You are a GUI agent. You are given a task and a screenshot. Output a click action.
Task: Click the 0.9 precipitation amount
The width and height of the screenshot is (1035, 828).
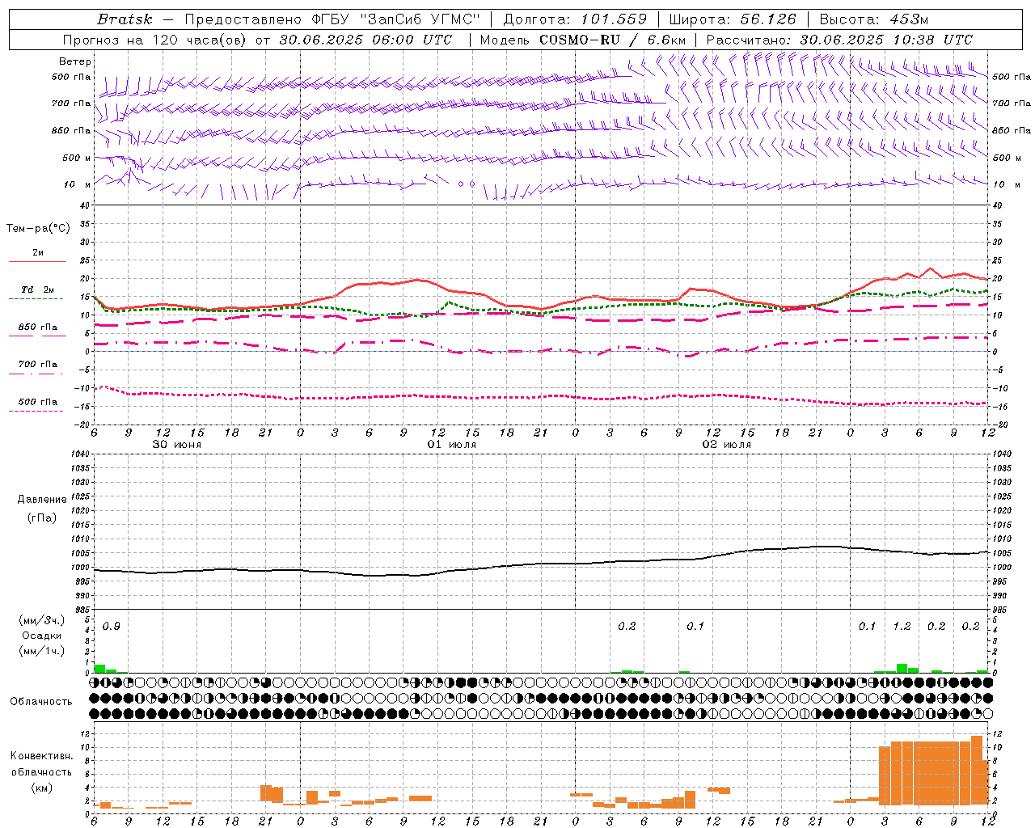[111, 627]
